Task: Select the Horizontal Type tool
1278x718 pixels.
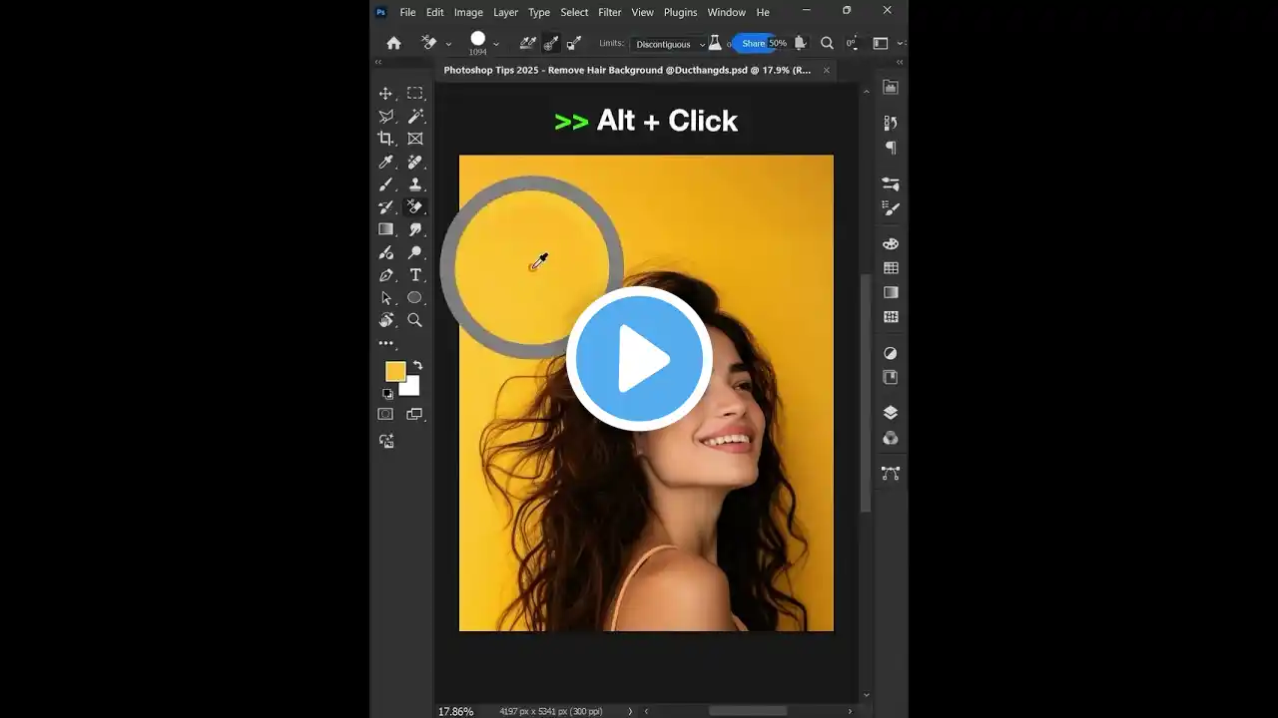Action: [415, 275]
